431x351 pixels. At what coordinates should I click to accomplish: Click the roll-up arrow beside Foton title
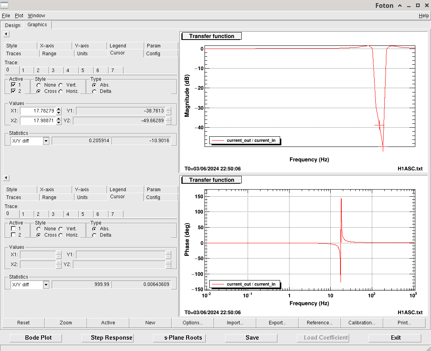400,5
